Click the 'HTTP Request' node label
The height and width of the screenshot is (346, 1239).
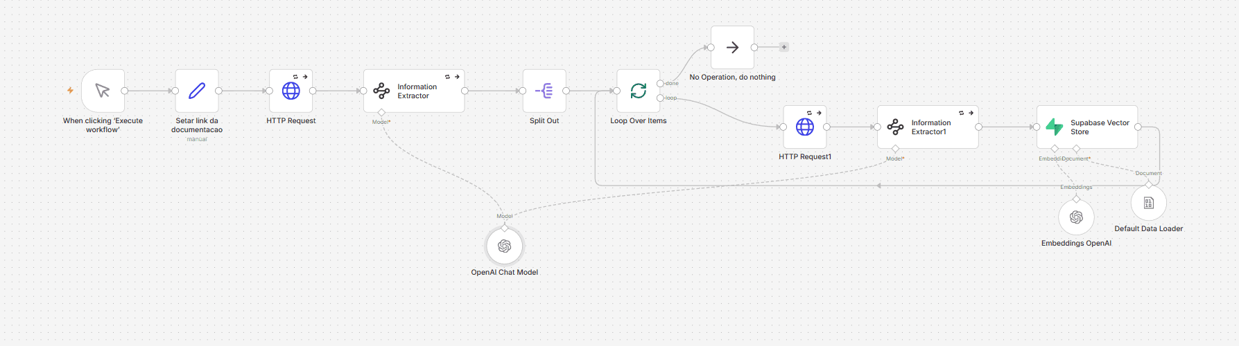291,120
